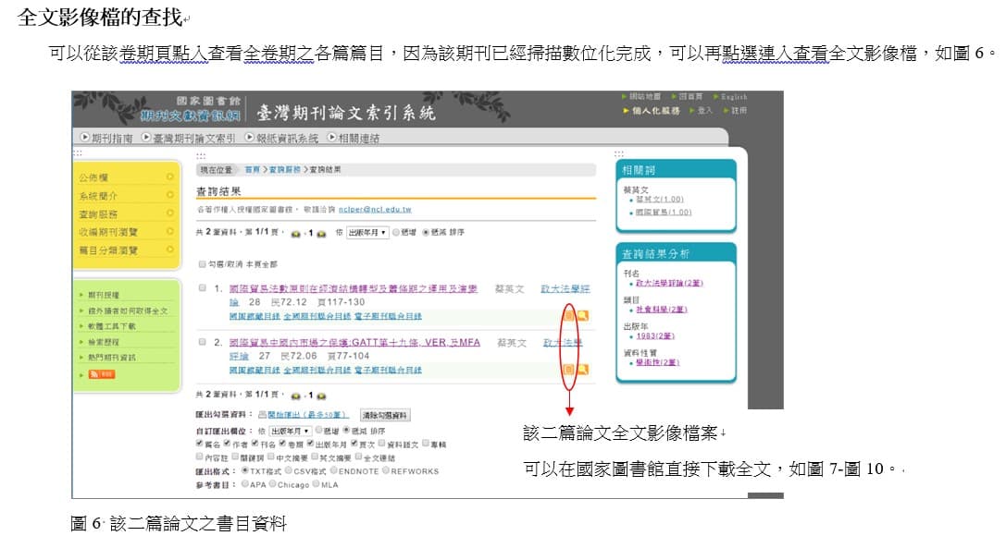Screen dimensions: 1006x548
Task: Click the 篇目分類瀏覽 circle bullet icon
Action: [x=170, y=249]
